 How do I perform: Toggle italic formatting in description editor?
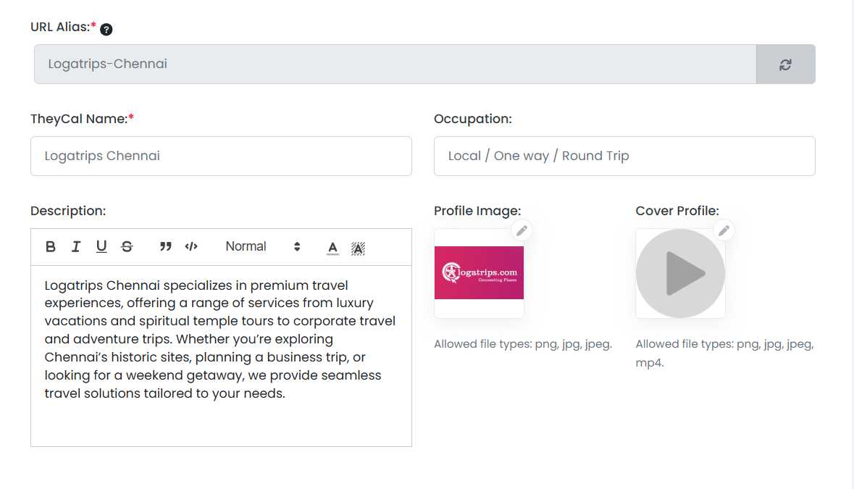76,247
